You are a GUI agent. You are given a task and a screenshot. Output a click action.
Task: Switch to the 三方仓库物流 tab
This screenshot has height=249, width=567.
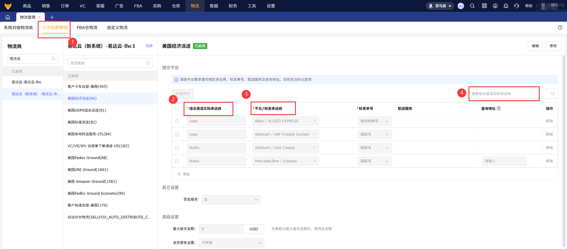pyautogui.click(x=55, y=28)
